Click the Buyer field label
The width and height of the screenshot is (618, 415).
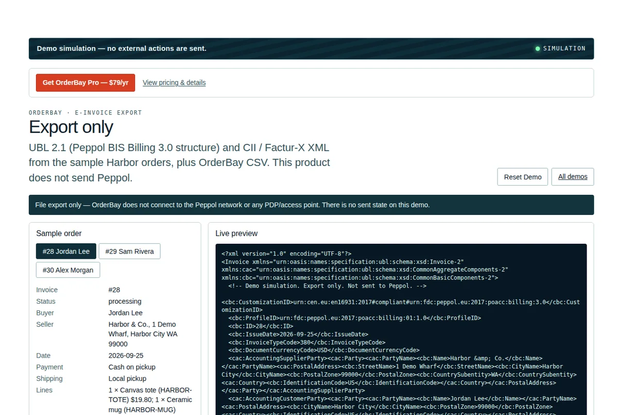[45, 313]
